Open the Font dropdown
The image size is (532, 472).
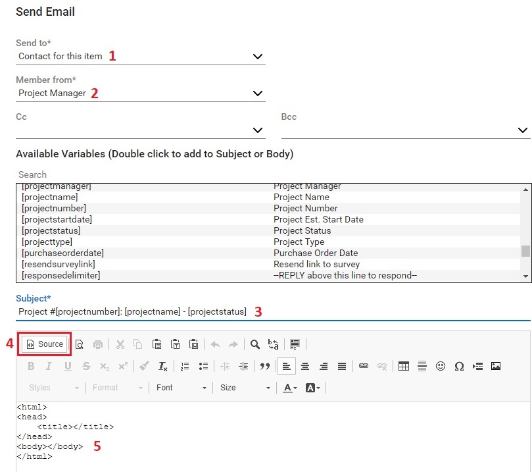[x=181, y=388]
